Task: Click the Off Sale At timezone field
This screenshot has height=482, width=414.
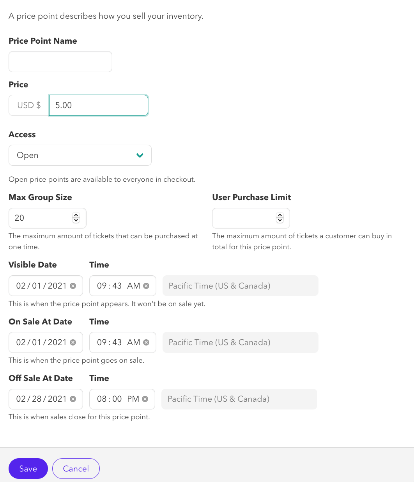Action: click(x=239, y=399)
